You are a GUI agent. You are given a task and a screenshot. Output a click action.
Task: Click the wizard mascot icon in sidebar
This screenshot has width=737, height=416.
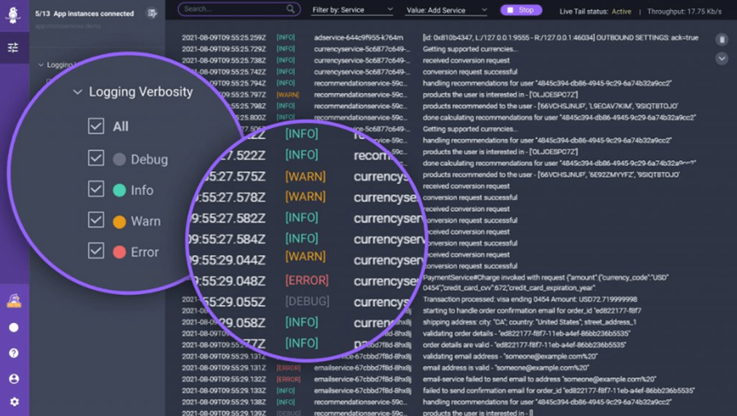14,301
